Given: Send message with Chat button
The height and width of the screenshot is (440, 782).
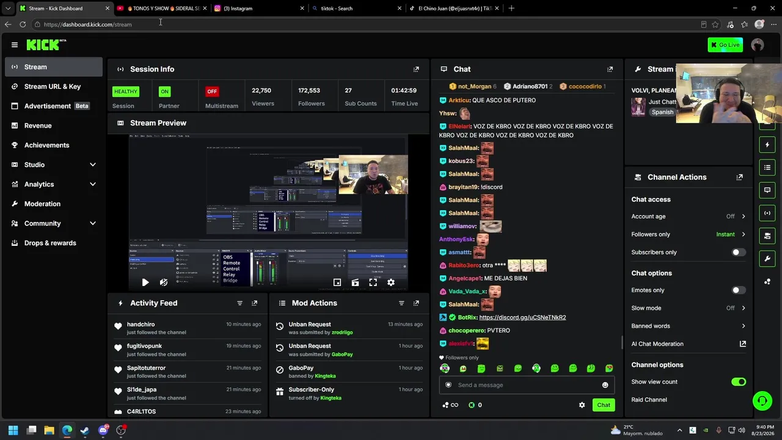Looking at the screenshot, I should pyautogui.click(x=604, y=405).
